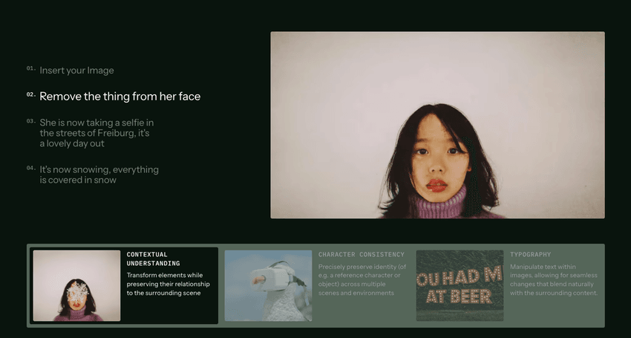Click the "Precisely preserve identity" description text
The image size is (631, 338).
(362, 279)
